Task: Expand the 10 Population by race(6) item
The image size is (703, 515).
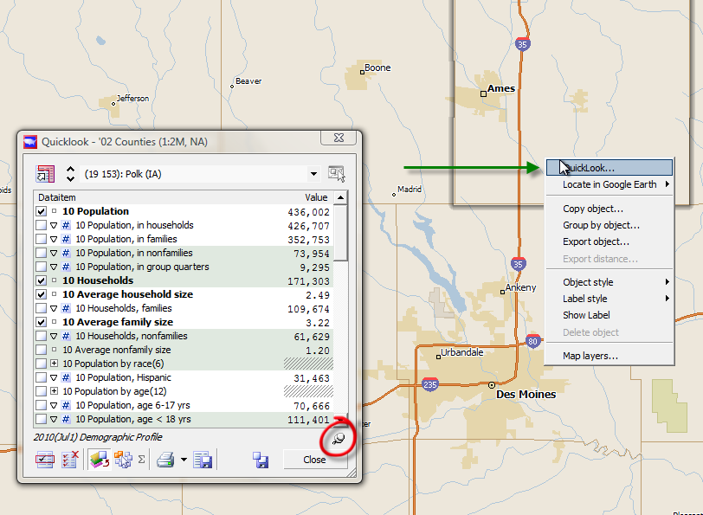Action: click(54, 364)
